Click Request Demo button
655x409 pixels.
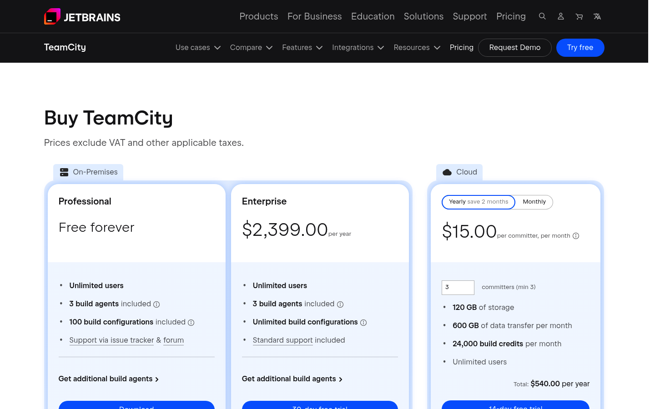515,48
